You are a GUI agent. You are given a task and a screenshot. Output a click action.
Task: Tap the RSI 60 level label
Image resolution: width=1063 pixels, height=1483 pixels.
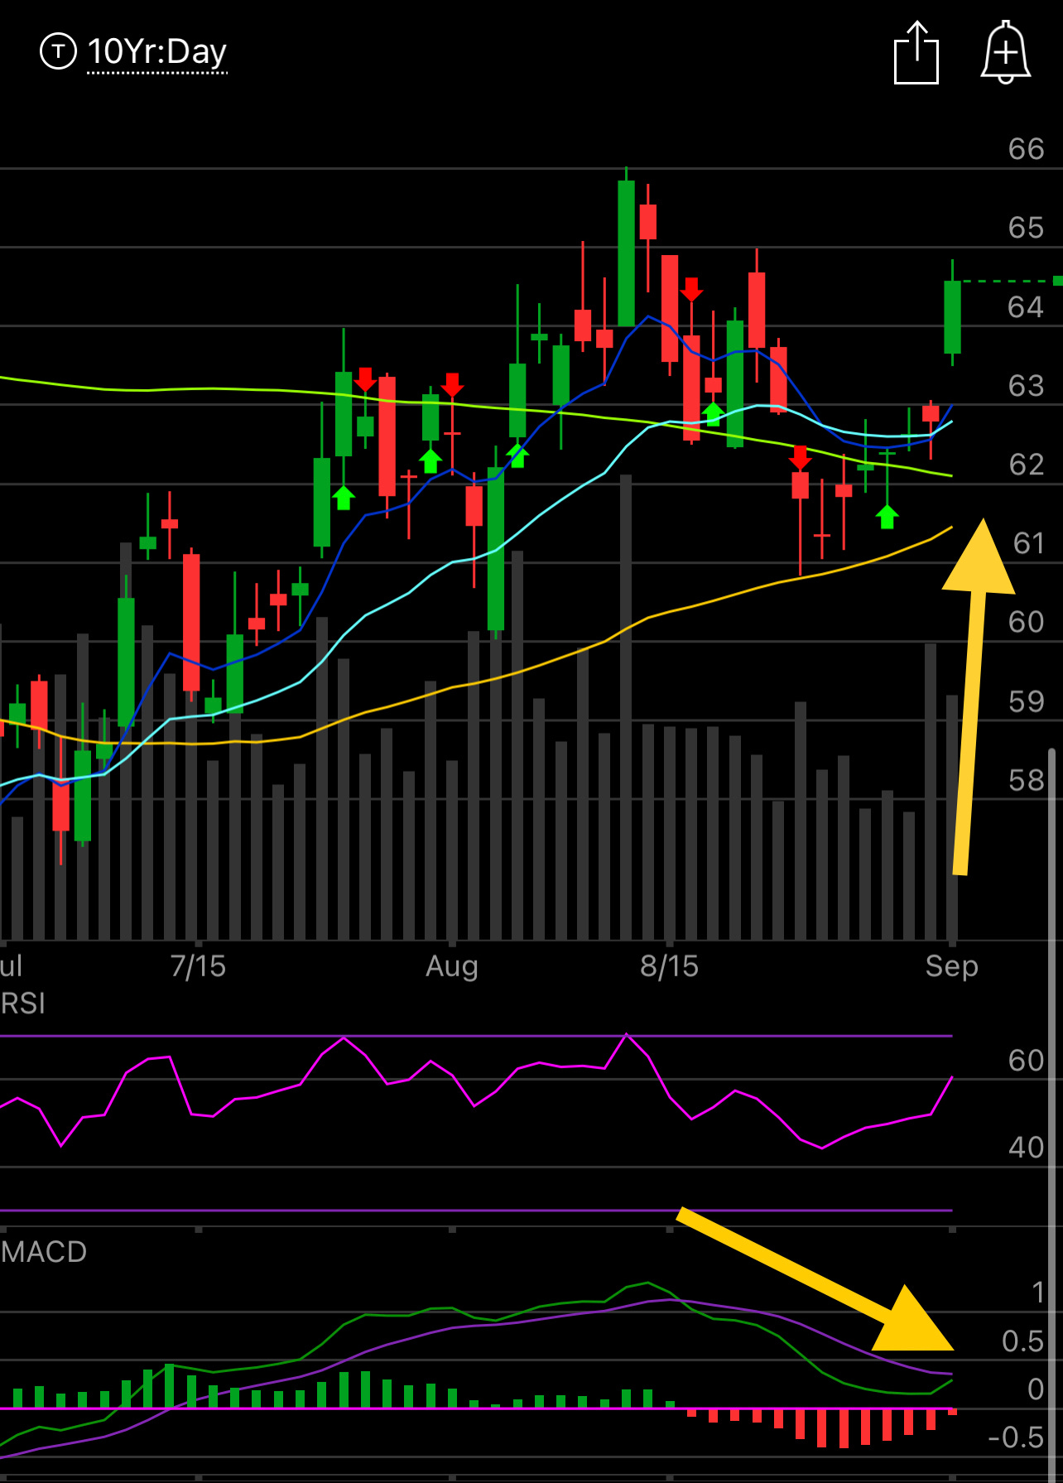pyautogui.click(x=1026, y=1061)
